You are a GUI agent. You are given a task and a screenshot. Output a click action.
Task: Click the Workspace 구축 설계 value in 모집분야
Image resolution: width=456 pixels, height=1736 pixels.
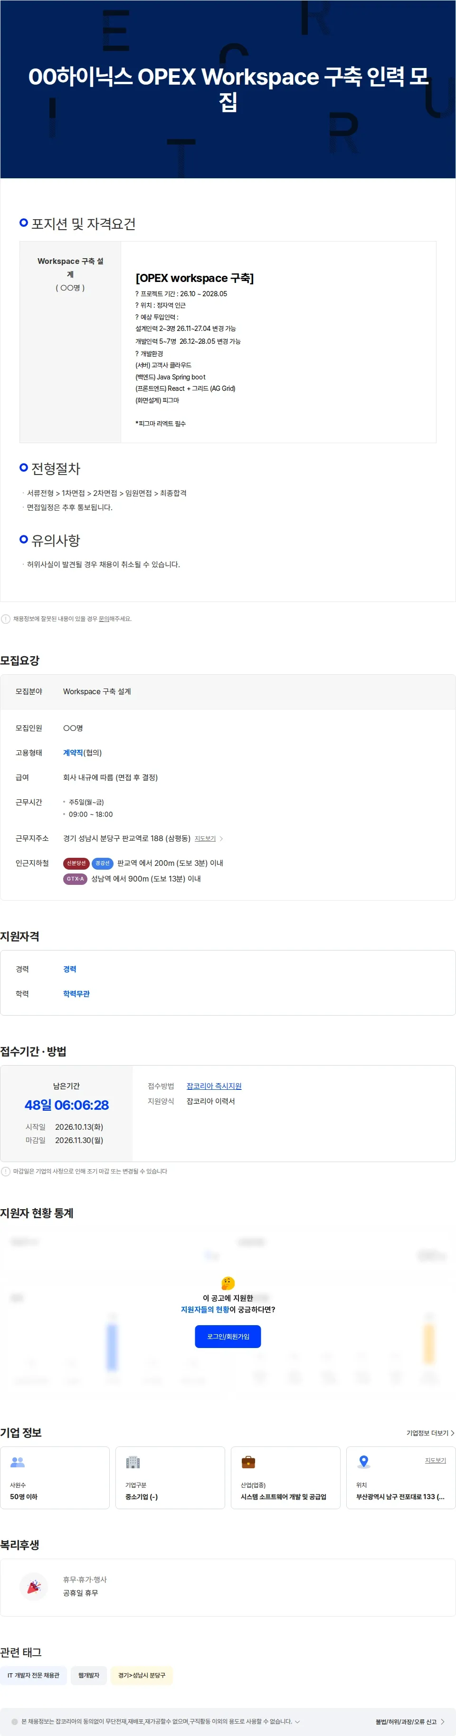click(x=97, y=691)
